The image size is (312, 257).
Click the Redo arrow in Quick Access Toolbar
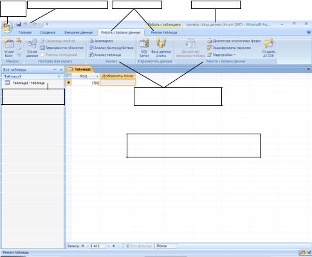pos(35,24)
